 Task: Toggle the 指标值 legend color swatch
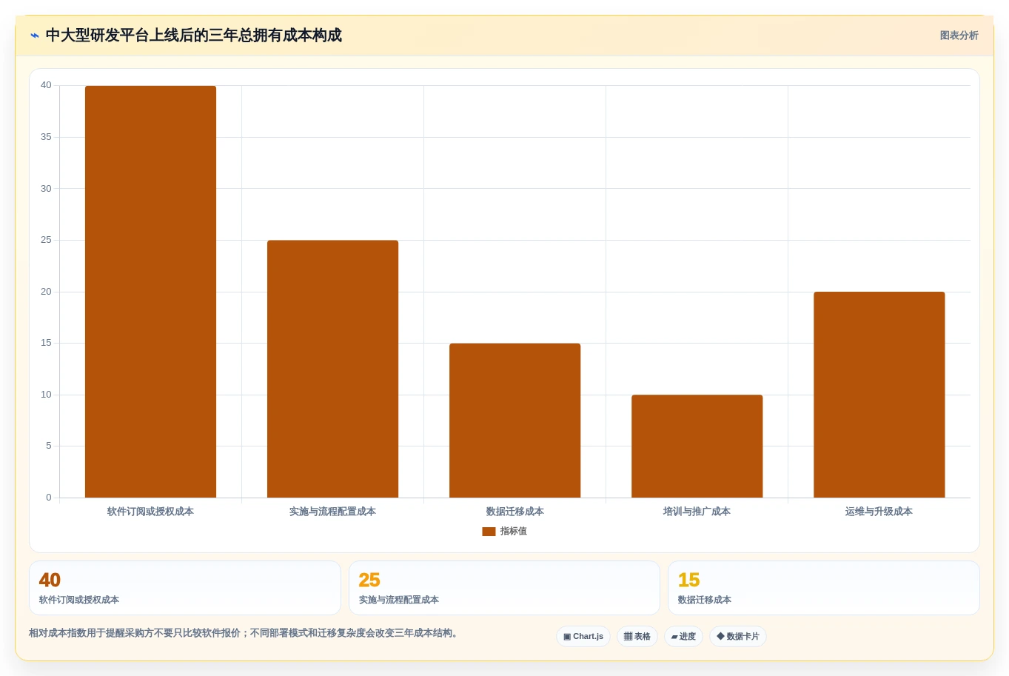tap(489, 532)
